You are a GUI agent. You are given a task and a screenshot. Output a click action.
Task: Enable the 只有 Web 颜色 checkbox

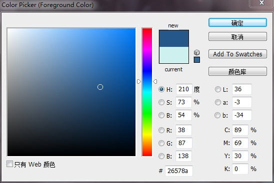click(9, 164)
